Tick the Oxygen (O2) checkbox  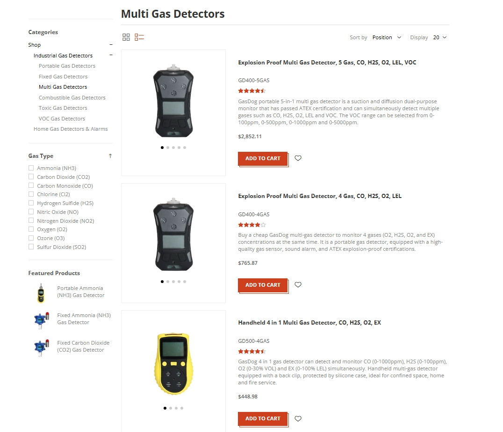(x=31, y=229)
